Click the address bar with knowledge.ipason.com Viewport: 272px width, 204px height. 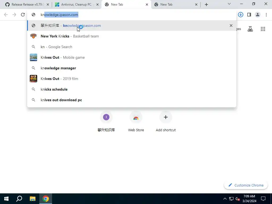pyautogui.click(x=131, y=15)
